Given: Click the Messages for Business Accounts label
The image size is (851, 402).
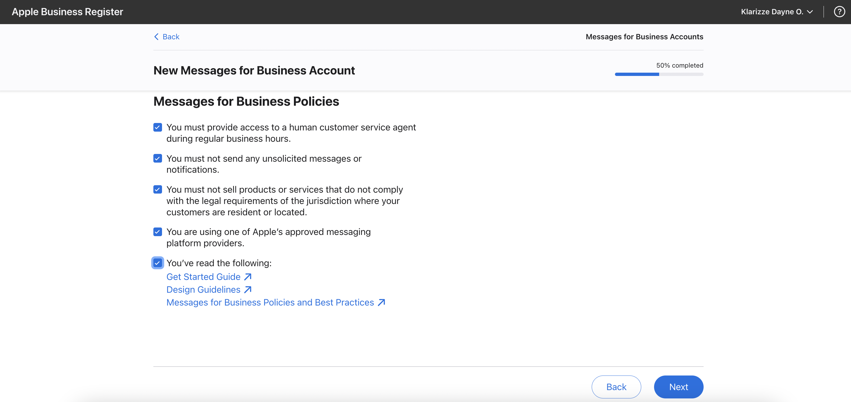Looking at the screenshot, I should 644,37.
